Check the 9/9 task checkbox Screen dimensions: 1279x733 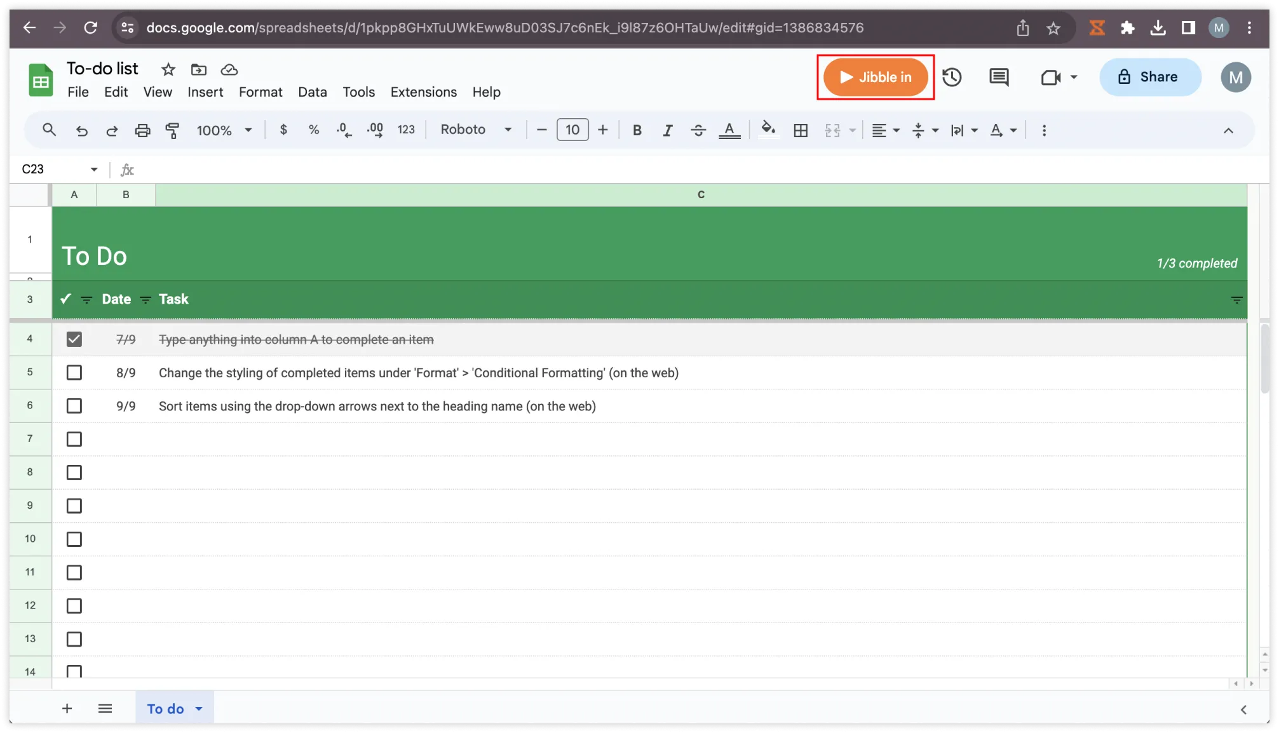pyautogui.click(x=74, y=406)
